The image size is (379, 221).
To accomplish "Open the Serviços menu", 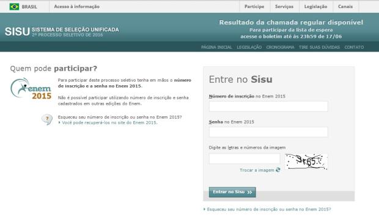I will (x=284, y=7).
